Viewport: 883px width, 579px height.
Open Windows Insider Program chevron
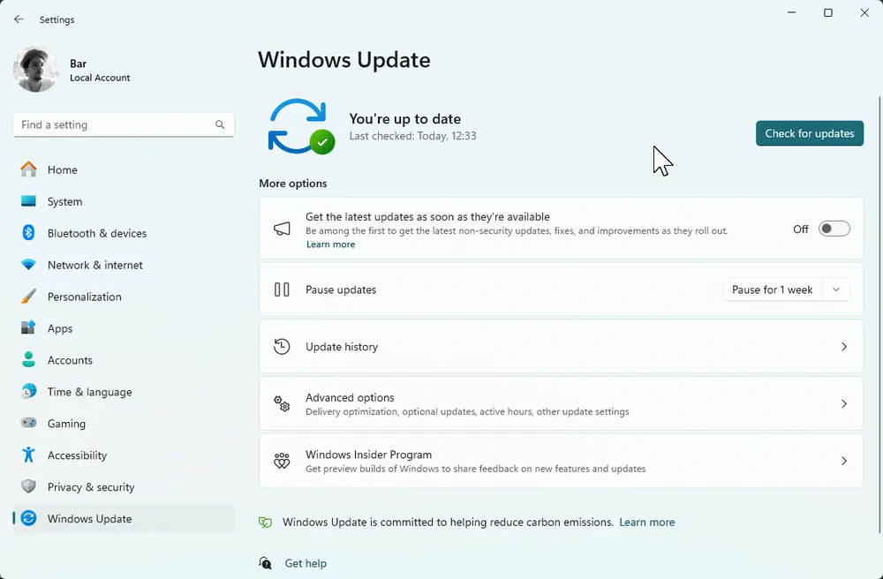click(843, 461)
